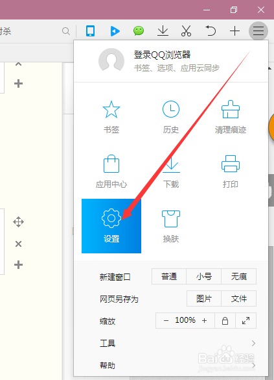Screen dimensions: 274x380
Task: Save webpage as 图片
Action: 203,299
